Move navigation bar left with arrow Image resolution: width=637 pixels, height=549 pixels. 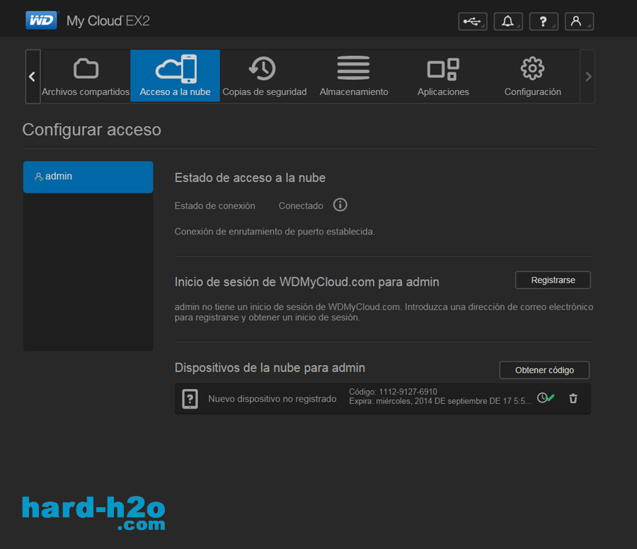click(x=33, y=77)
